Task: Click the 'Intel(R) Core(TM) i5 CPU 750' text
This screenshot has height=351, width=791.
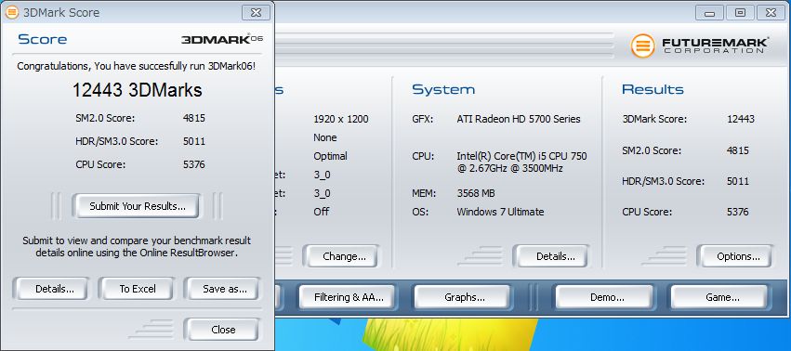Action: point(521,156)
